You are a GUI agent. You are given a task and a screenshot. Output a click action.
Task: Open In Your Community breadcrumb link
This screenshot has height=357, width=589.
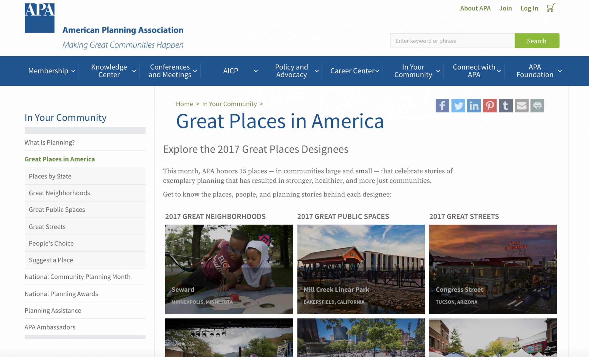229,104
